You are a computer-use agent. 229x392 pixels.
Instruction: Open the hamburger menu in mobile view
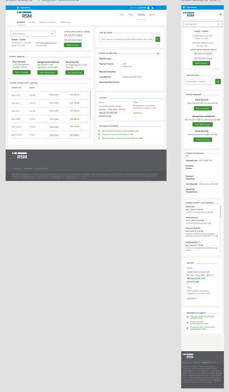tap(221, 15)
